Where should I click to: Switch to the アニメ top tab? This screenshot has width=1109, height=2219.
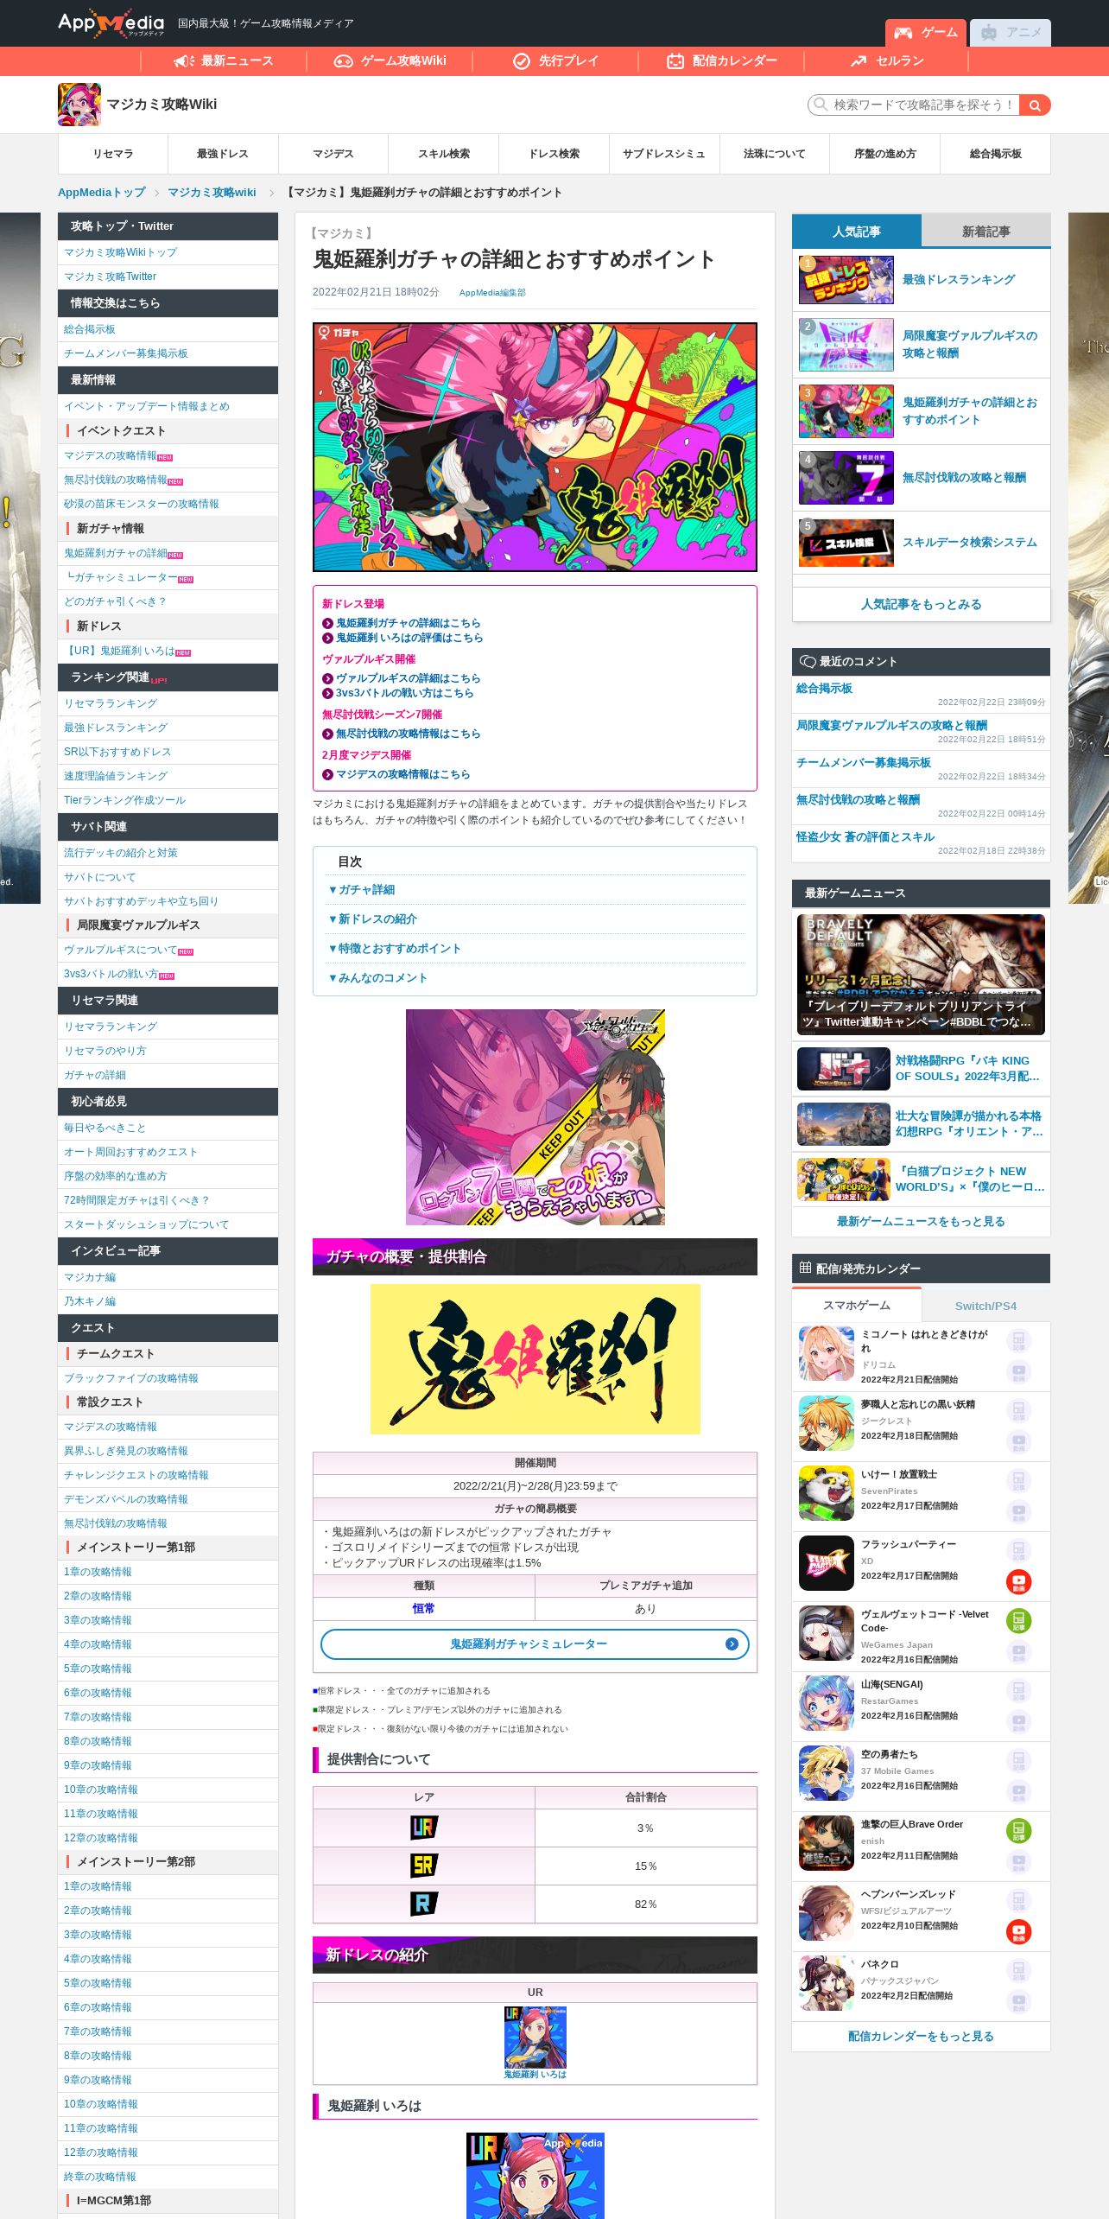(x=1011, y=33)
